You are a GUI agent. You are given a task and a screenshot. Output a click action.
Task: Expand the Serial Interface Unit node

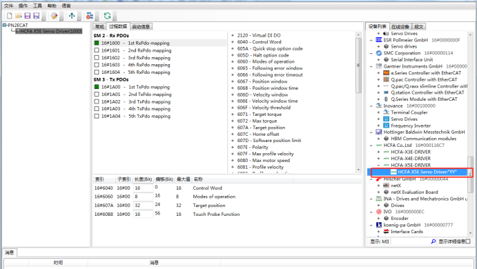click(x=378, y=59)
